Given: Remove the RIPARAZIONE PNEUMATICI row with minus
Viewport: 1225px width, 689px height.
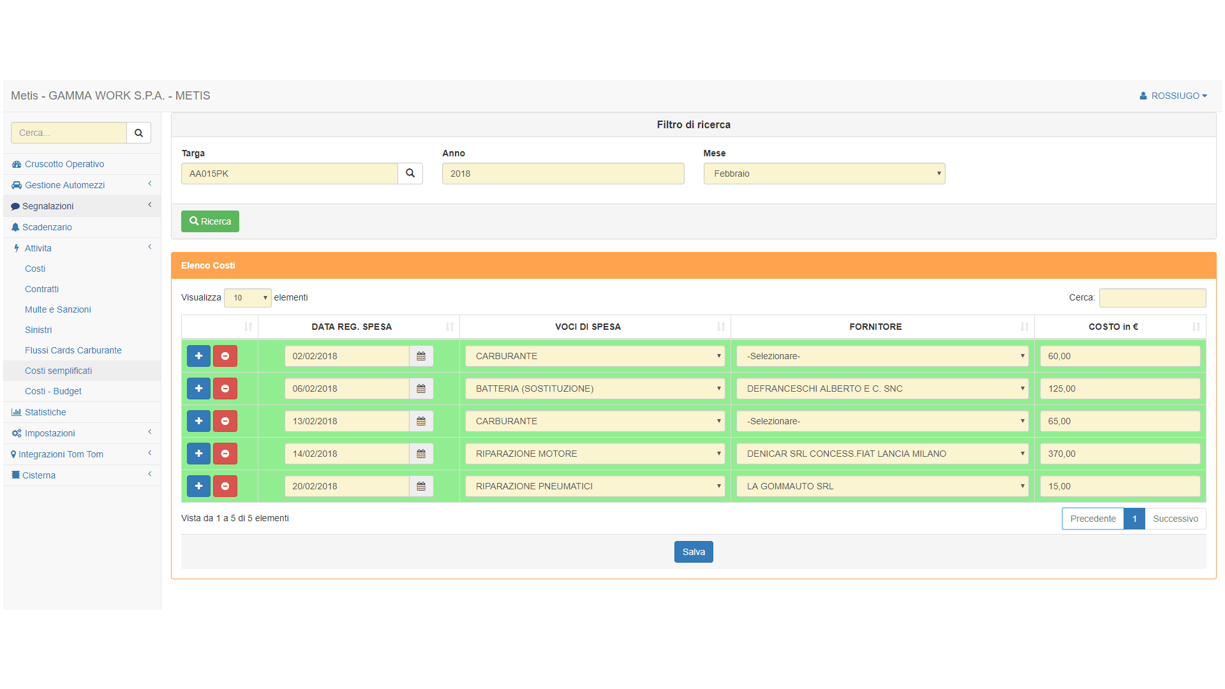Looking at the screenshot, I should (225, 486).
